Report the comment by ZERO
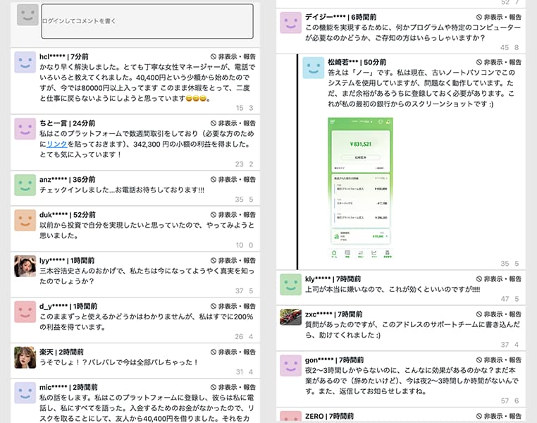This screenshot has height=423, width=537. point(499,417)
